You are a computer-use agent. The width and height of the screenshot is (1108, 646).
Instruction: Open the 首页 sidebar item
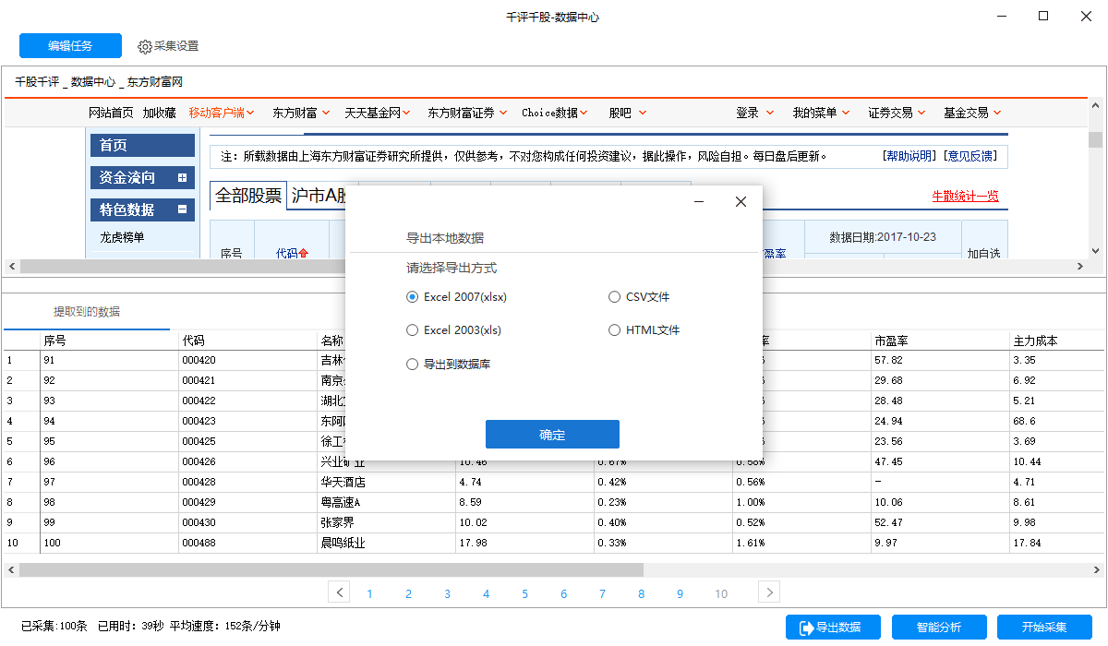[142, 145]
